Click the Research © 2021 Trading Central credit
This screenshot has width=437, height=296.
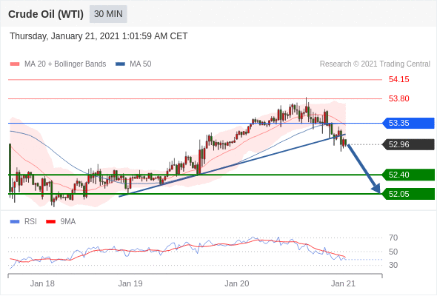pyautogui.click(x=375, y=64)
